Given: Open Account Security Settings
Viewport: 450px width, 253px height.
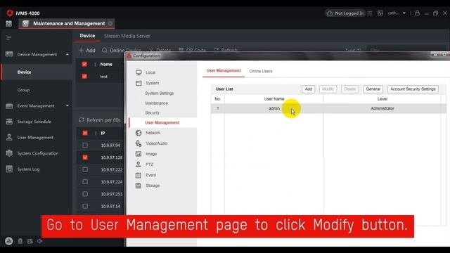Looking at the screenshot, I should pyautogui.click(x=413, y=89).
